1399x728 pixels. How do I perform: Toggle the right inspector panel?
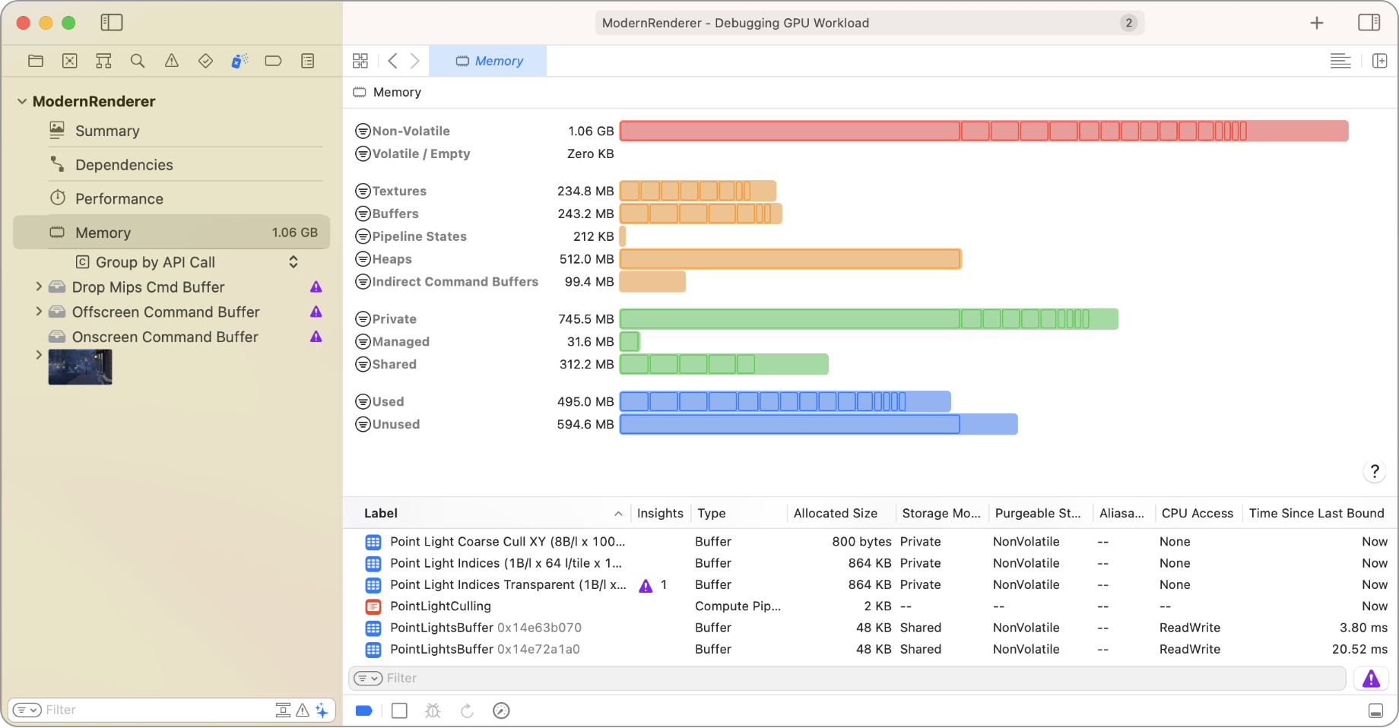(x=1369, y=23)
